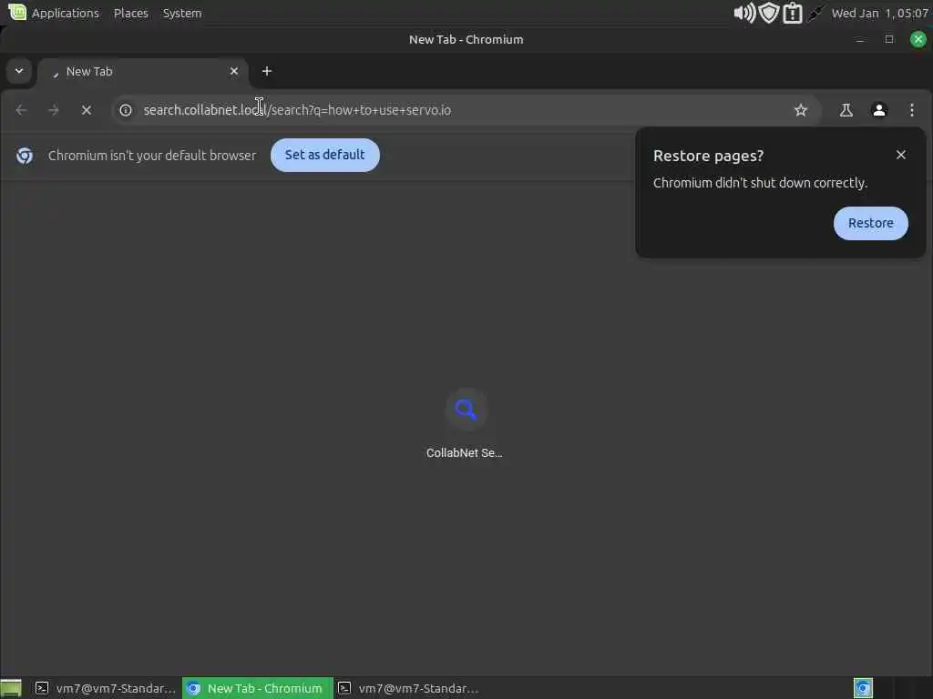
Task: Click the clipboard alert tray icon
Action: tap(793, 13)
